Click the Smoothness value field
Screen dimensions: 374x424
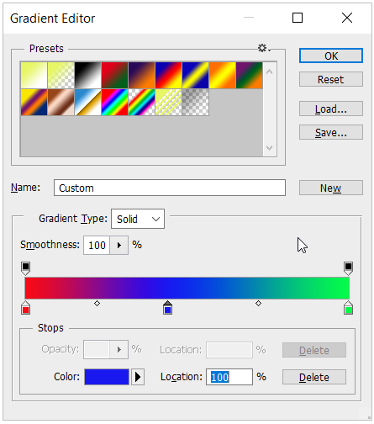[97, 246]
